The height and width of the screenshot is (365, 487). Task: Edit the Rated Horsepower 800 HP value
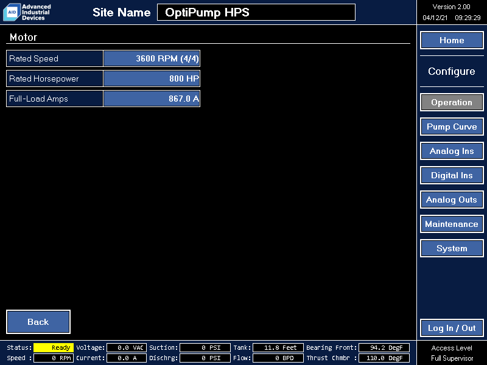pos(152,78)
